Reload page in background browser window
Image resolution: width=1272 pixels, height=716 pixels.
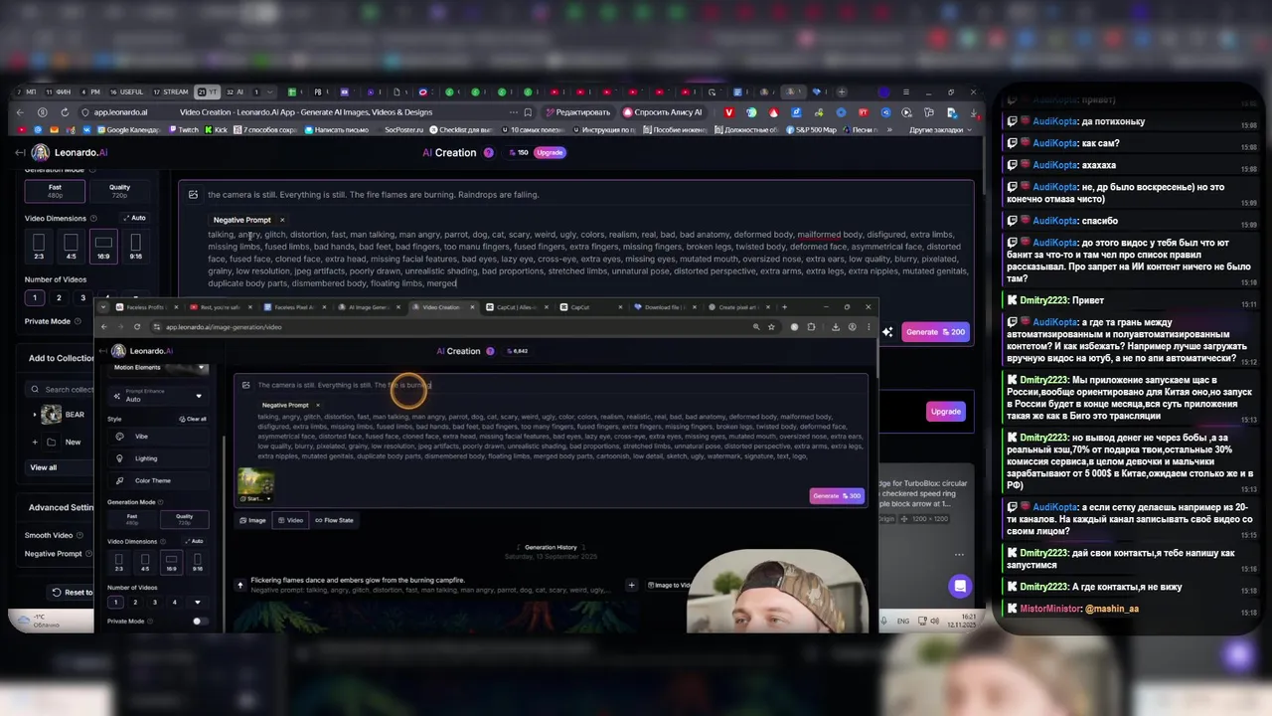point(65,112)
